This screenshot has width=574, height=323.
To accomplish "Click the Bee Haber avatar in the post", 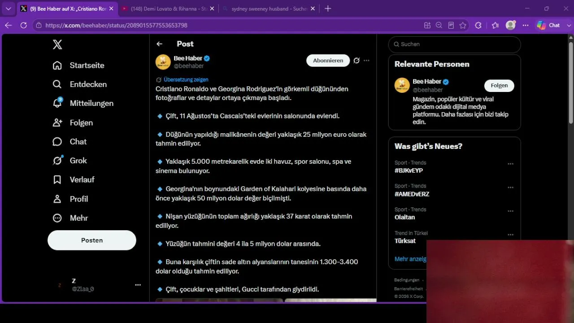I will click(x=163, y=62).
